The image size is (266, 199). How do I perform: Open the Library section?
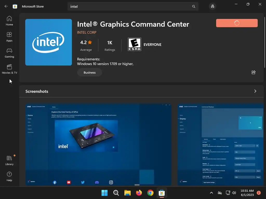click(x=9, y=160)
